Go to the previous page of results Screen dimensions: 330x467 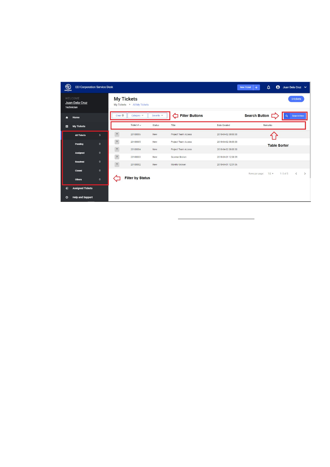click(296, 174)
